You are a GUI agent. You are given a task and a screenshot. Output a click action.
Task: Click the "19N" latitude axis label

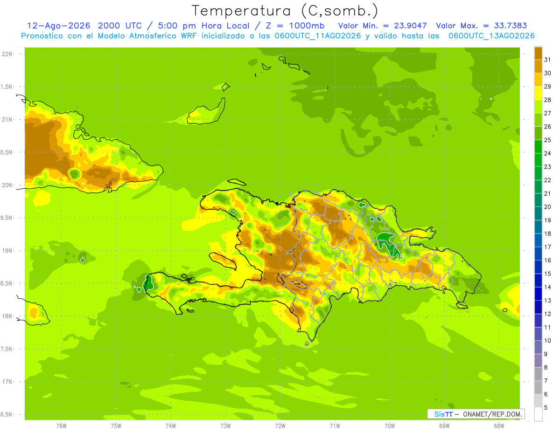click(7, 251)
